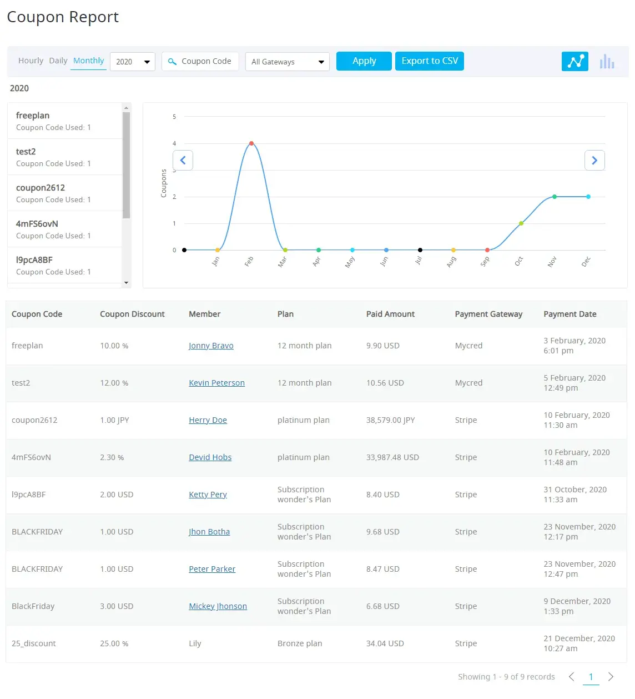Image resolution: width=635 pixels, height=699 pixels.
Task: Click Export to CSV button
Action: 429,61
